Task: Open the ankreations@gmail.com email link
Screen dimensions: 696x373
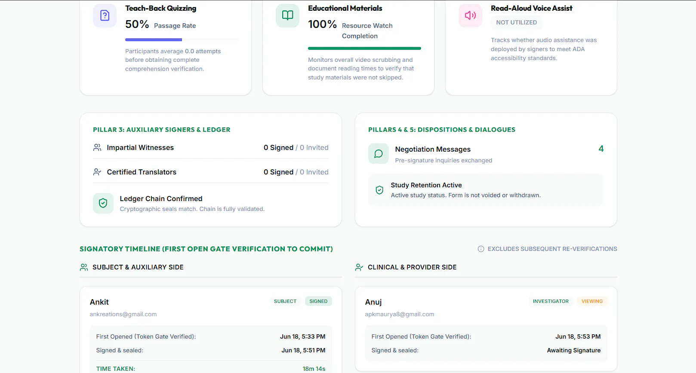Action: (x=123, y=314)
